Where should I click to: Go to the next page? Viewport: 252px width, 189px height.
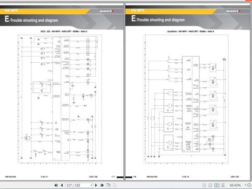[96, 185]
